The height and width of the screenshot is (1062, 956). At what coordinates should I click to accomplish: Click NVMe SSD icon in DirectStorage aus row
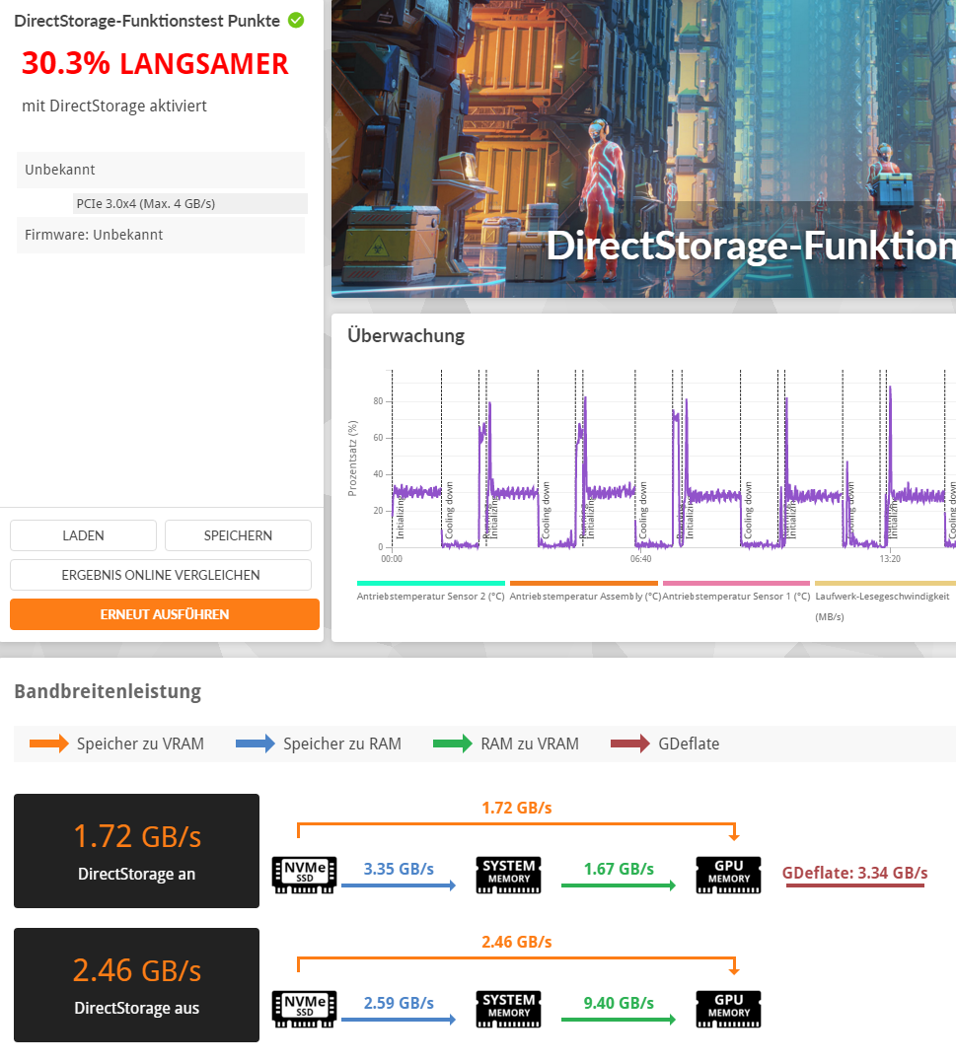[304, 1009]
